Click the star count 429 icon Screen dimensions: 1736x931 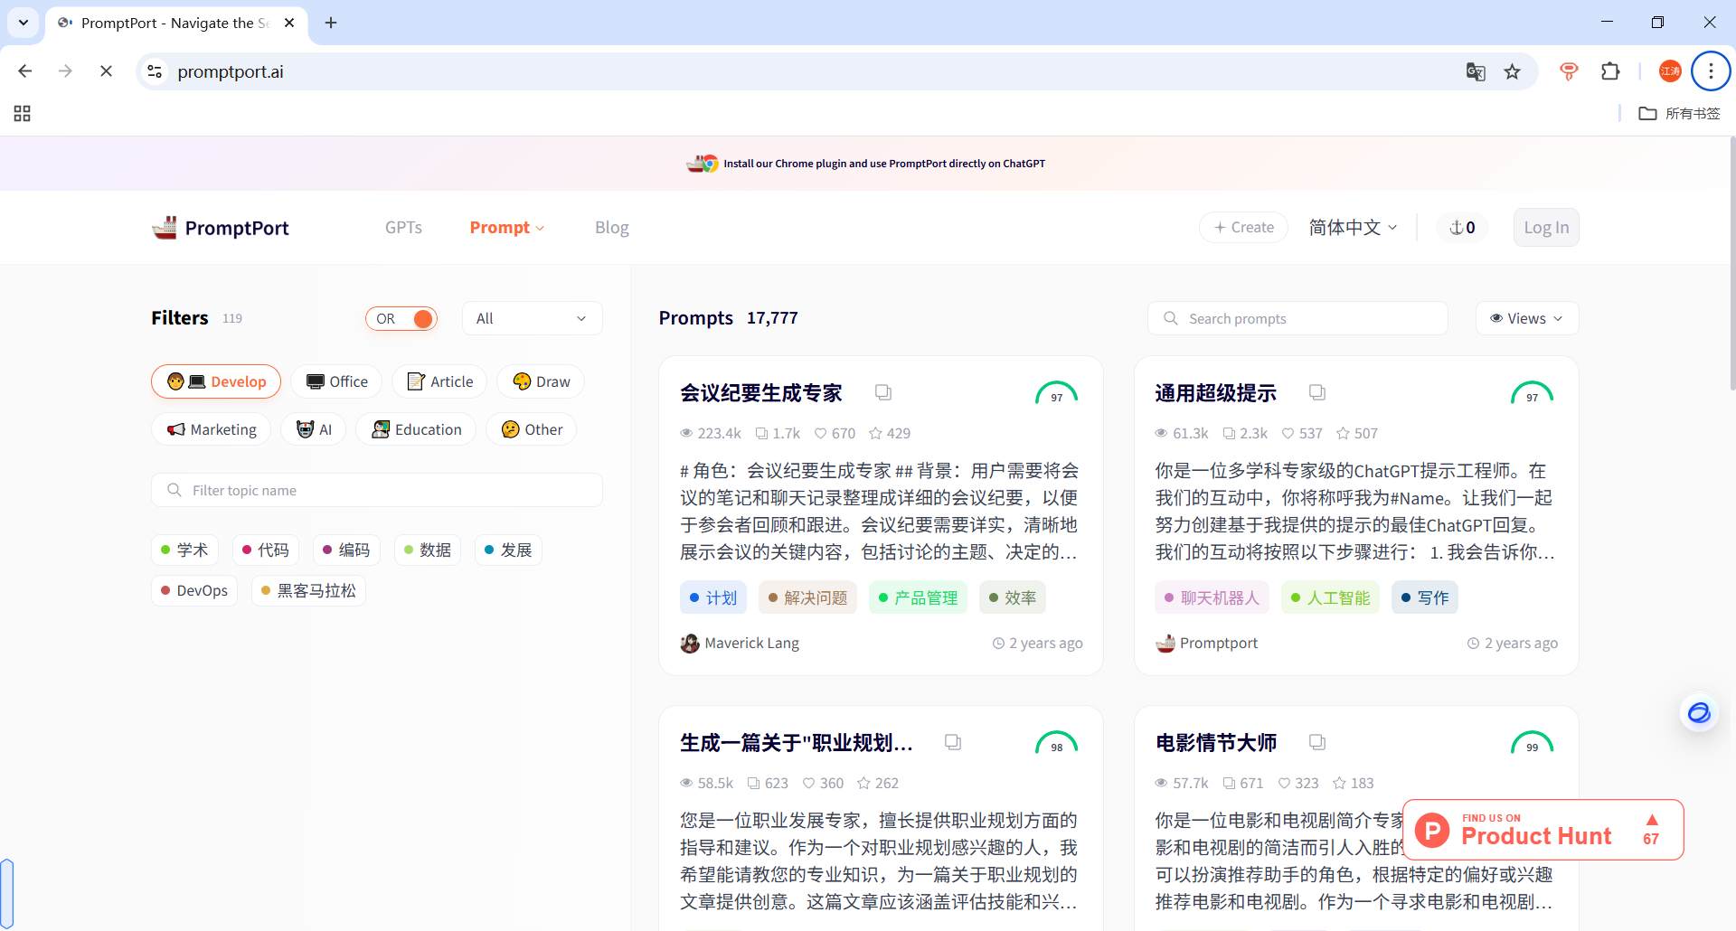pyautogui.click(x=875, y=433)
